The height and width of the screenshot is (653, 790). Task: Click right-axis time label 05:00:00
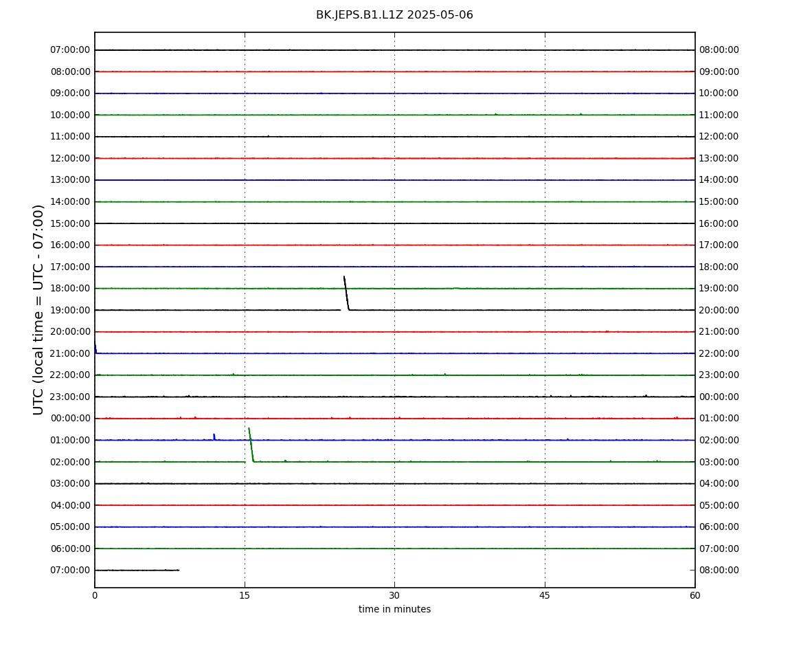(719, 505)
